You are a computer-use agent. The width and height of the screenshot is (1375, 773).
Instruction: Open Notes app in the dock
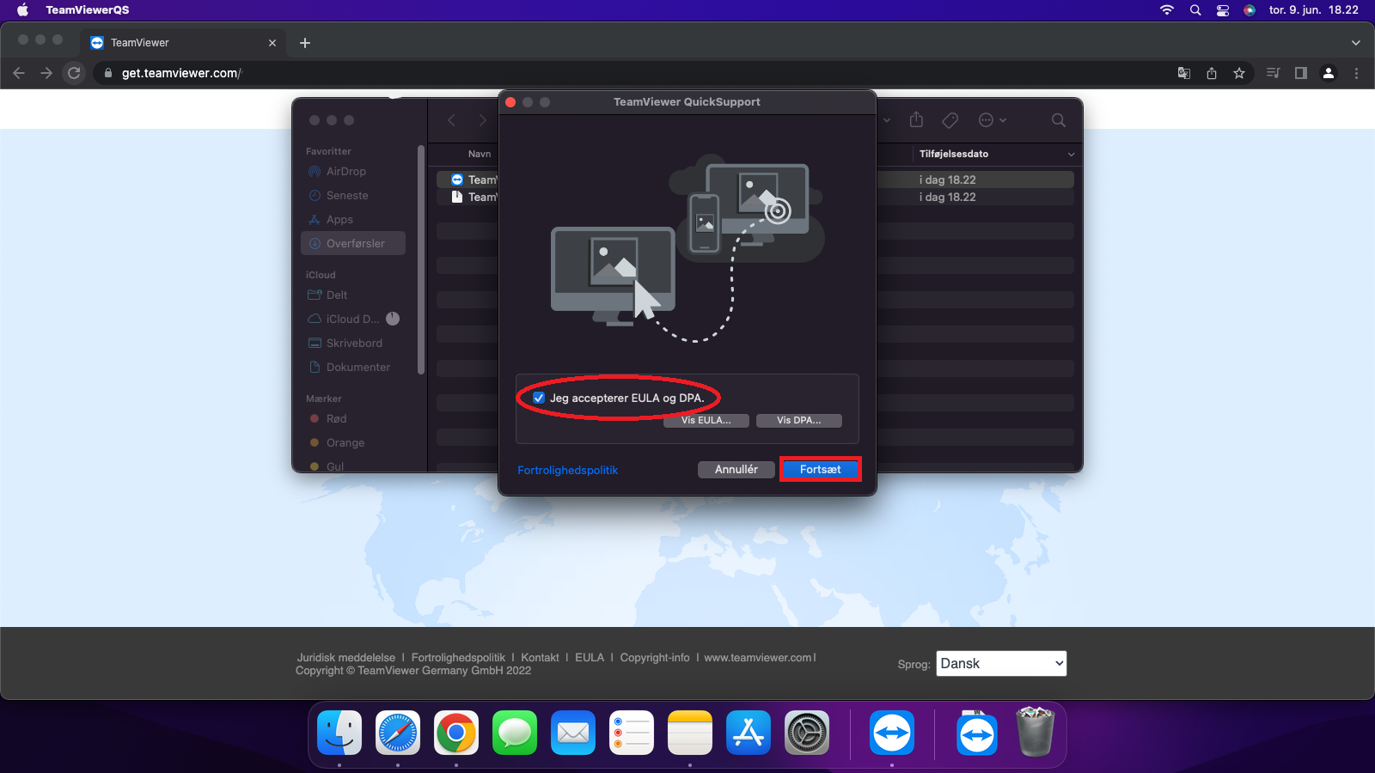pos(690,733)
